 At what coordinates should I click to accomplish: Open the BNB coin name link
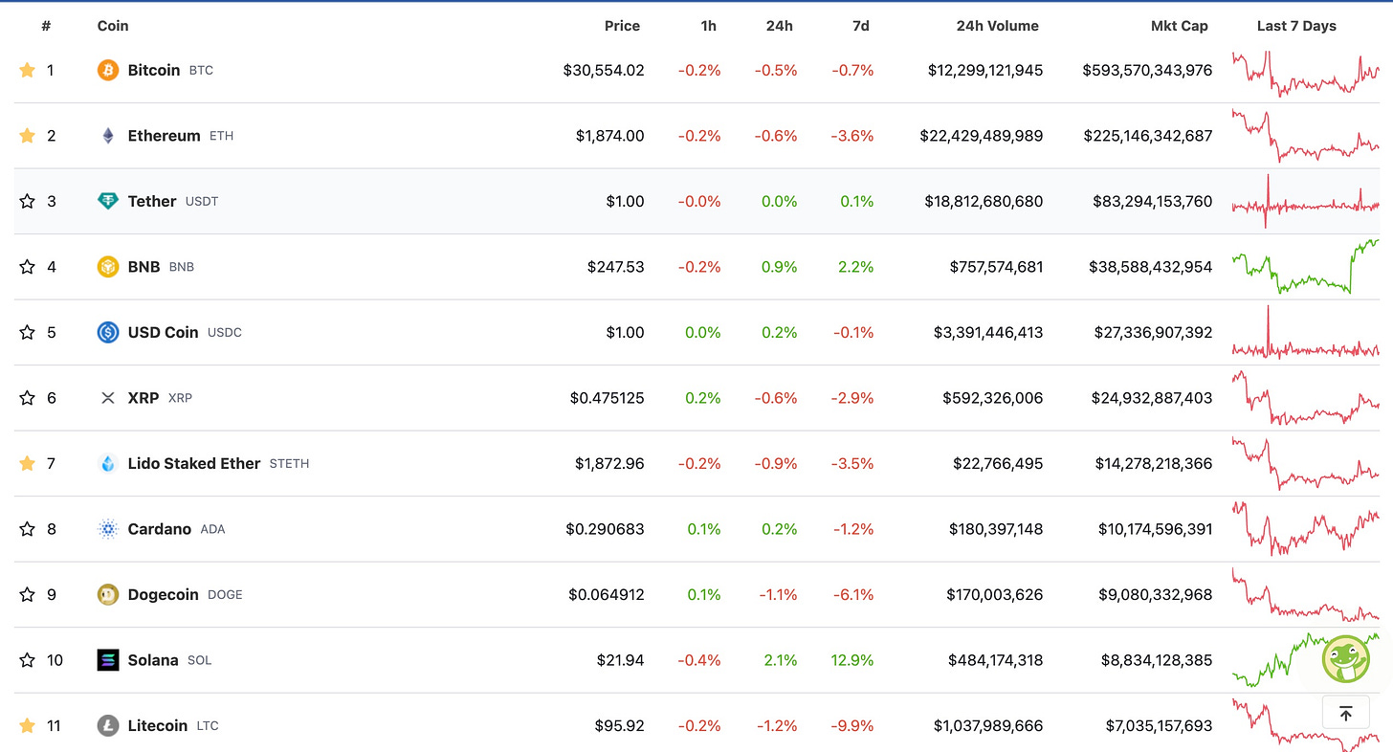point(144,267)
